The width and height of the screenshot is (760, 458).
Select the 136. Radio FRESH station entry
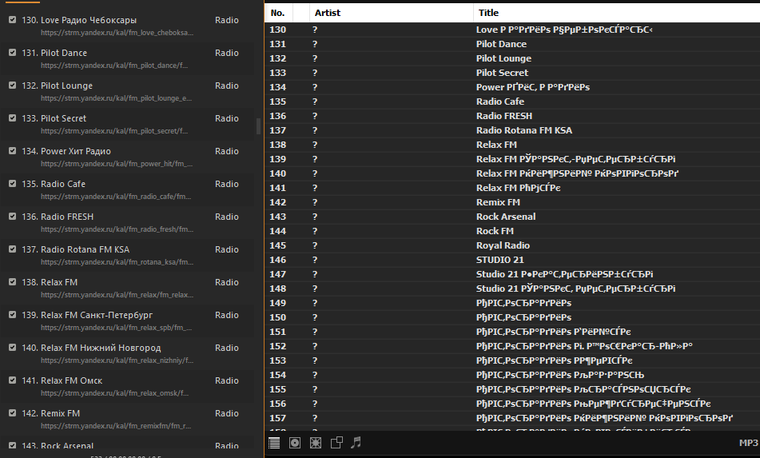127,222
